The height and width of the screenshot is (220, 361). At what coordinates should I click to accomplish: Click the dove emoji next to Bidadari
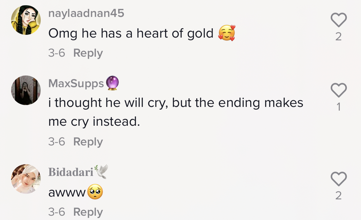click(x=102, y=172)
